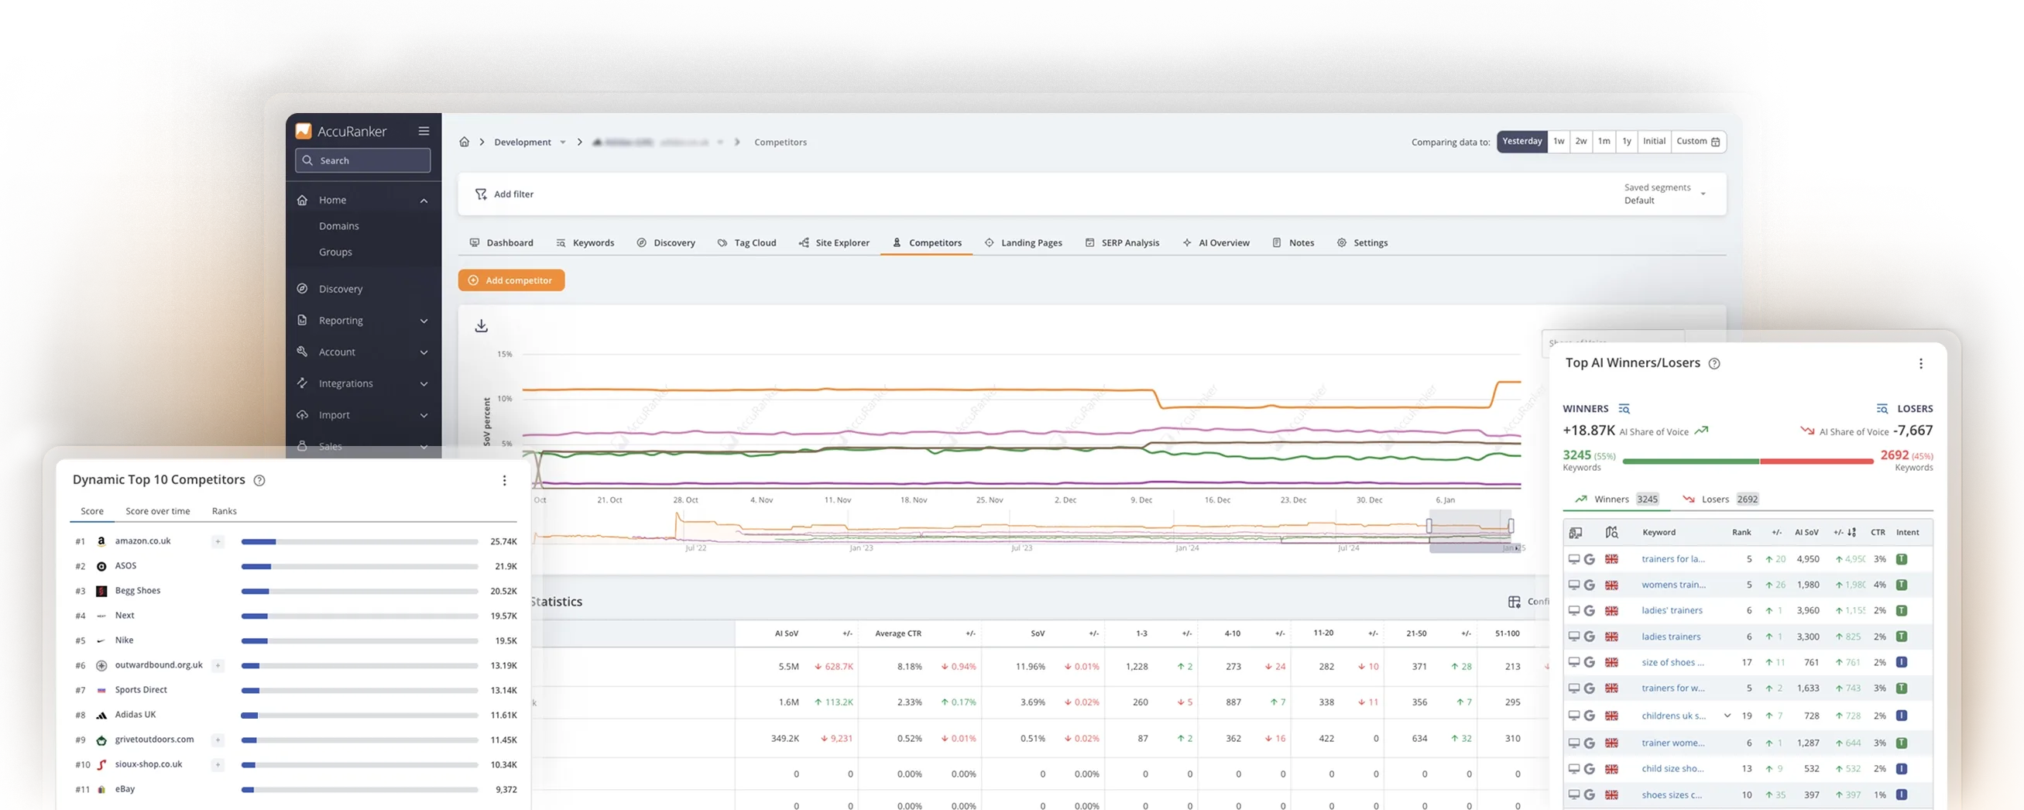2024x810 pixels.
Task: Click the intent badge for size of shoes
Action: point(1902,662)
